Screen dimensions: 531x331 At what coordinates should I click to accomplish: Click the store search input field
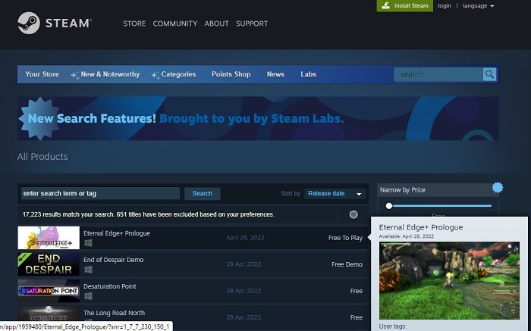pyautogui.click(x=438, y=74)
